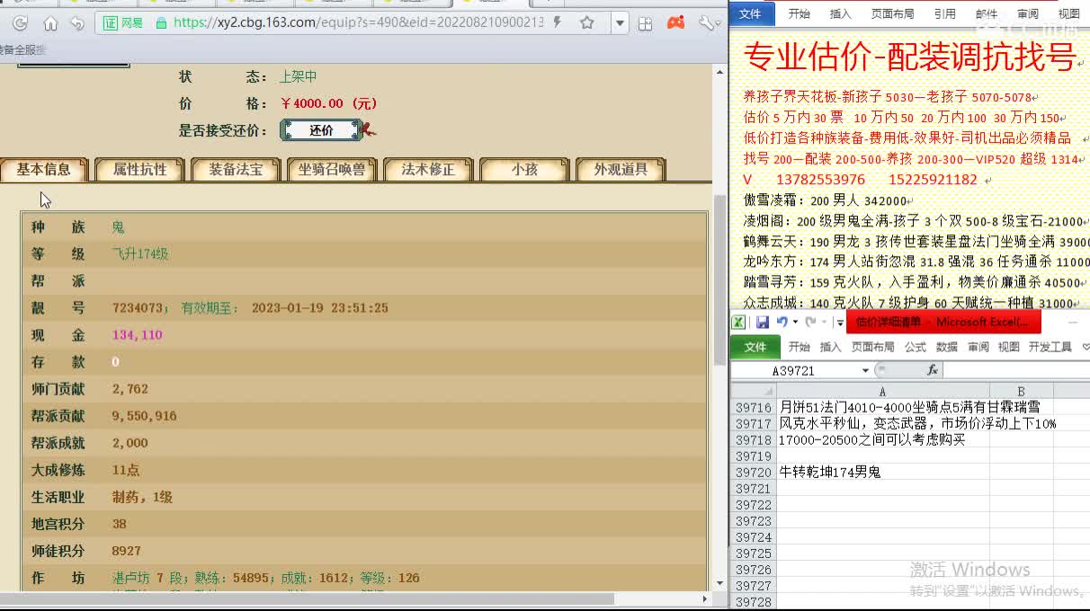
Task: Select Excel column A header
Action: [882, 391]
